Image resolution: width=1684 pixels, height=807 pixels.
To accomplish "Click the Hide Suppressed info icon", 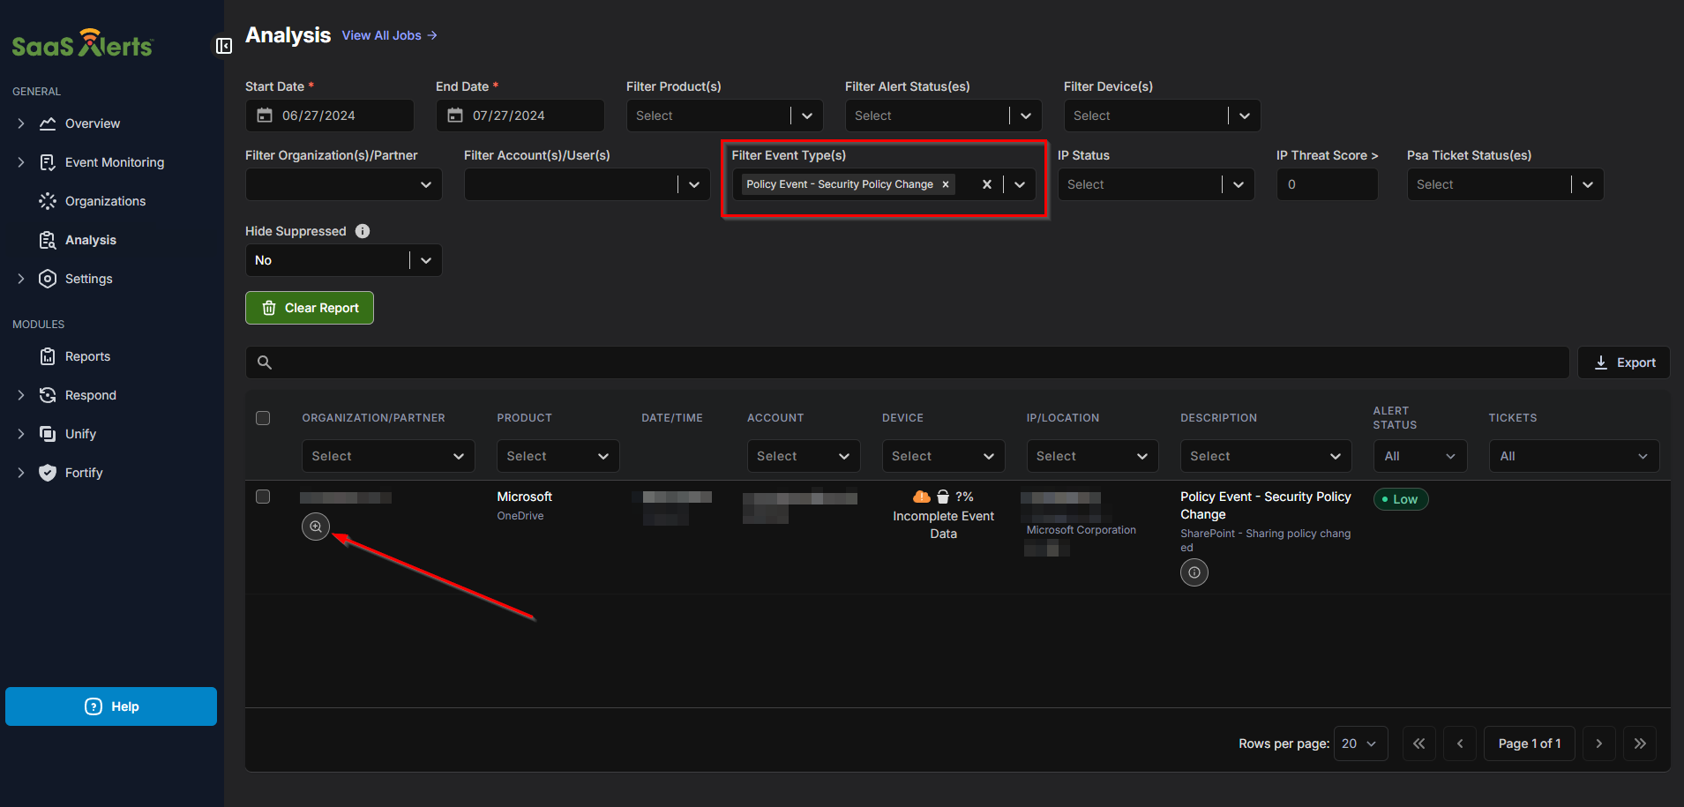I will pos(363,231).
